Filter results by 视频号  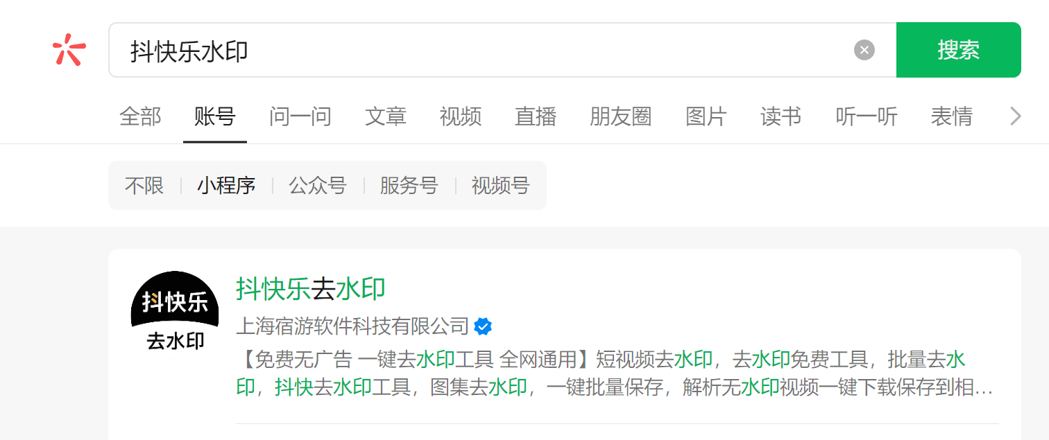click(x=501, y=186)
